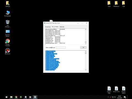
Task: Click the scrollbar thumb of the highlighted URL list
Action: tap(86, 53)
